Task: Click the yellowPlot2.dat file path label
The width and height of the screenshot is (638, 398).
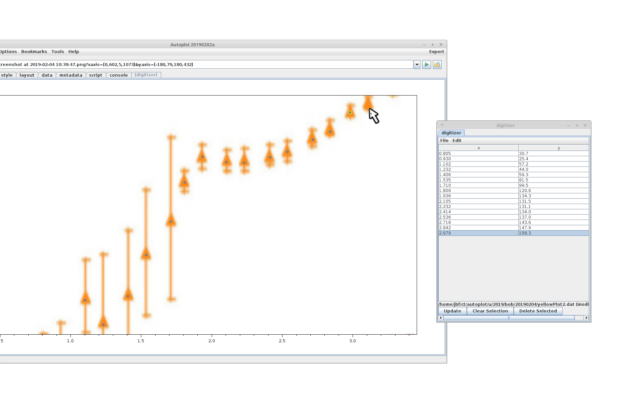Action: point(513,304)
